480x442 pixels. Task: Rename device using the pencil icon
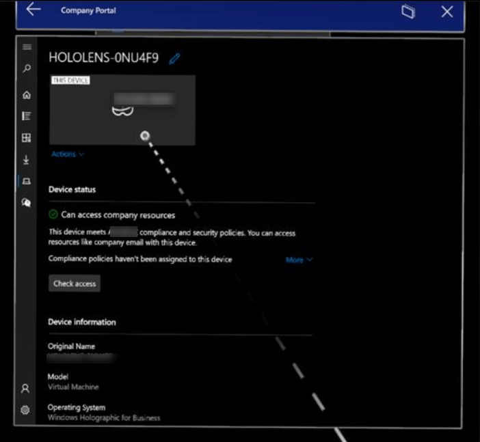[x=174, y=59]
